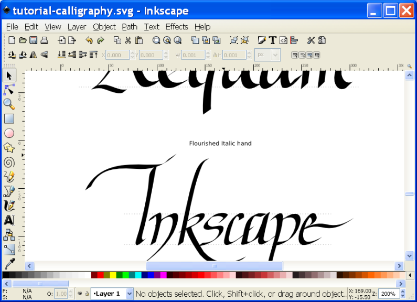Select the Dropper color picker tool
Image resolution: width=417 pixels, height=302 pixels.
[x=9, y=263]
